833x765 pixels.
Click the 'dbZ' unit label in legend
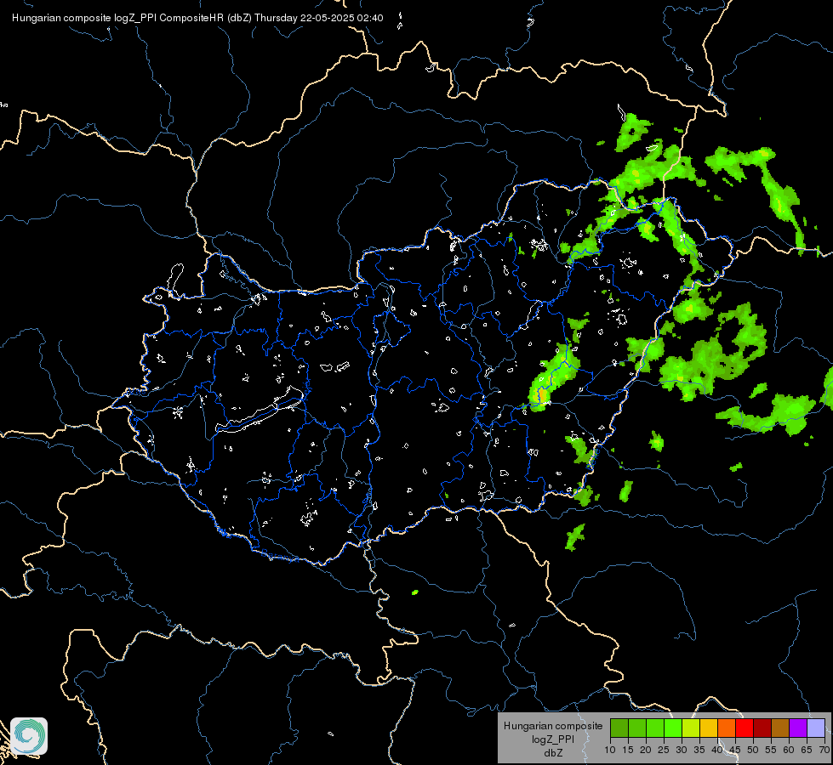click(x=553, y=753)
